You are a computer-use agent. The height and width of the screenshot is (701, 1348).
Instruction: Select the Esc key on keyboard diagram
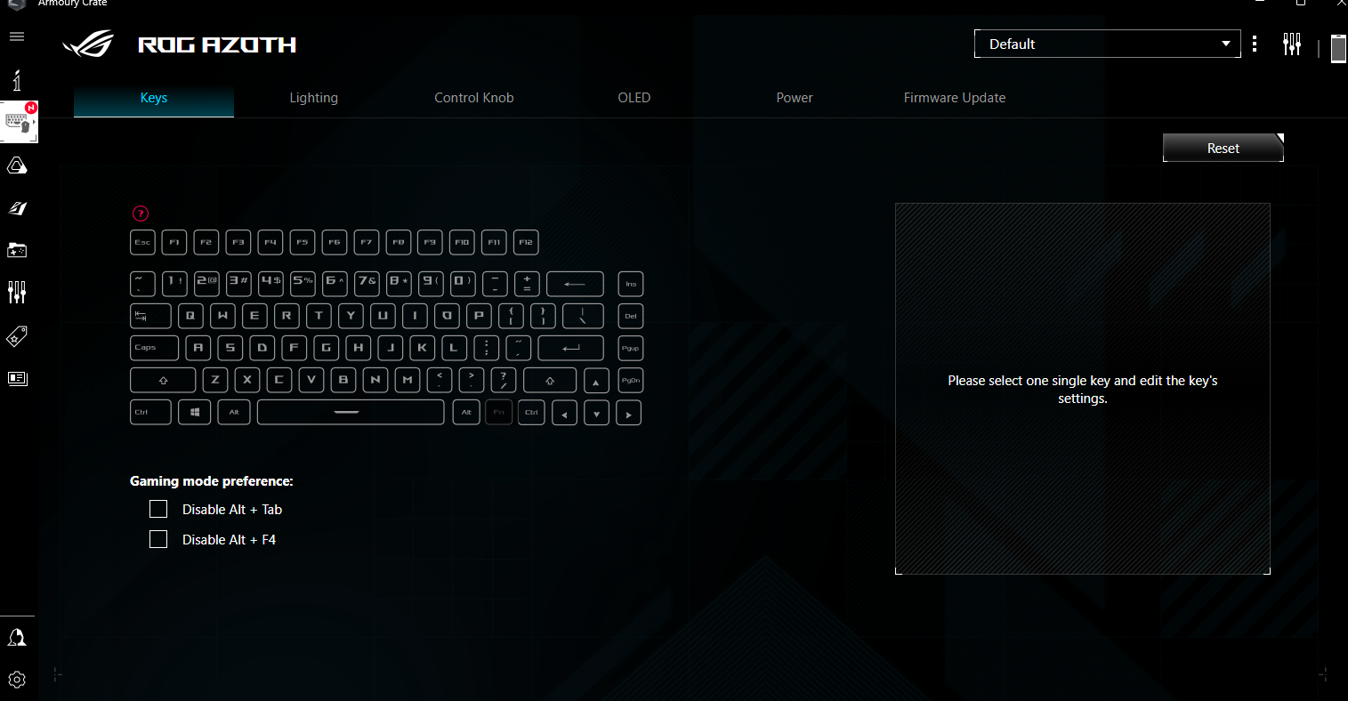point(142,243)
